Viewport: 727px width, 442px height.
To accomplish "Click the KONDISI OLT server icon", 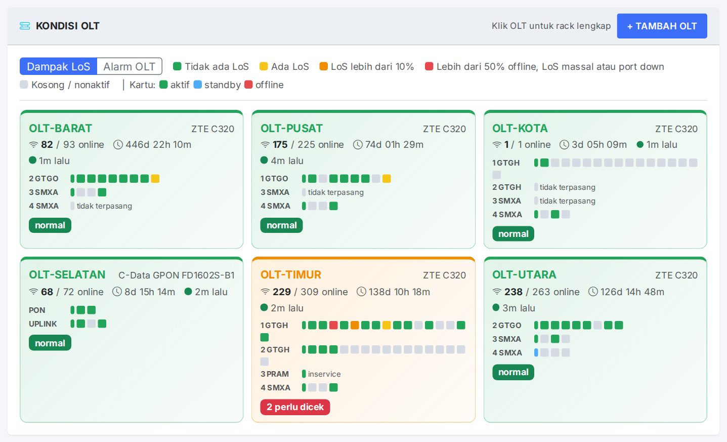I will (x=25, y=26).
